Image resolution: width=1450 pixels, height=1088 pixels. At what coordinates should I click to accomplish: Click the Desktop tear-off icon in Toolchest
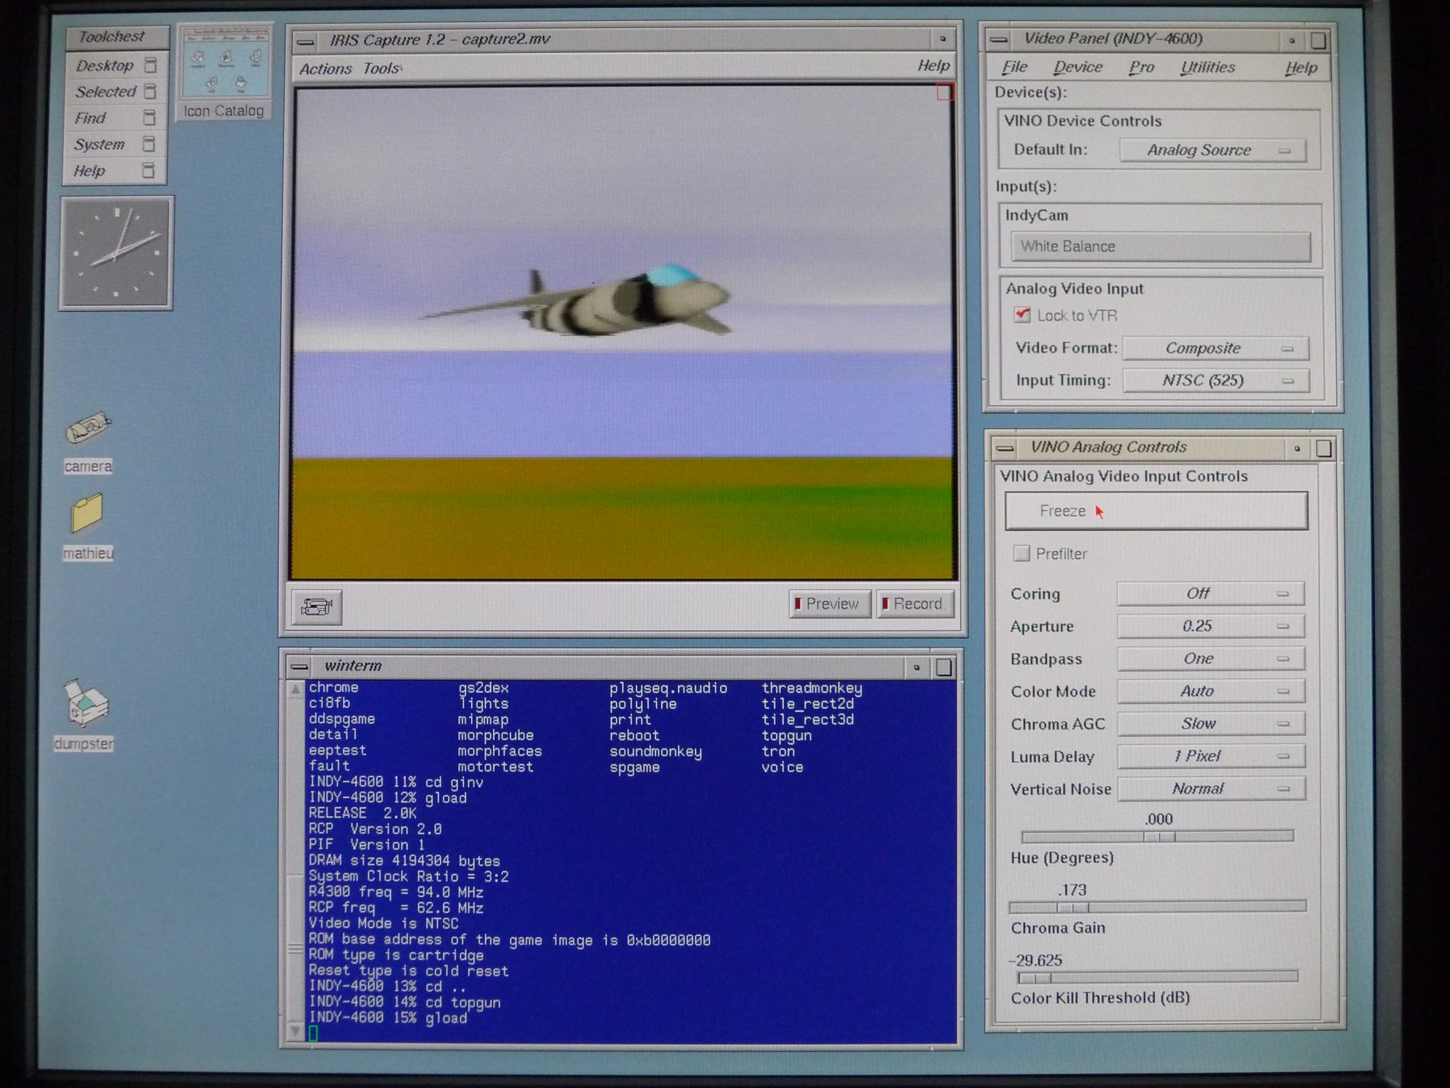click(x=150, y=65)
